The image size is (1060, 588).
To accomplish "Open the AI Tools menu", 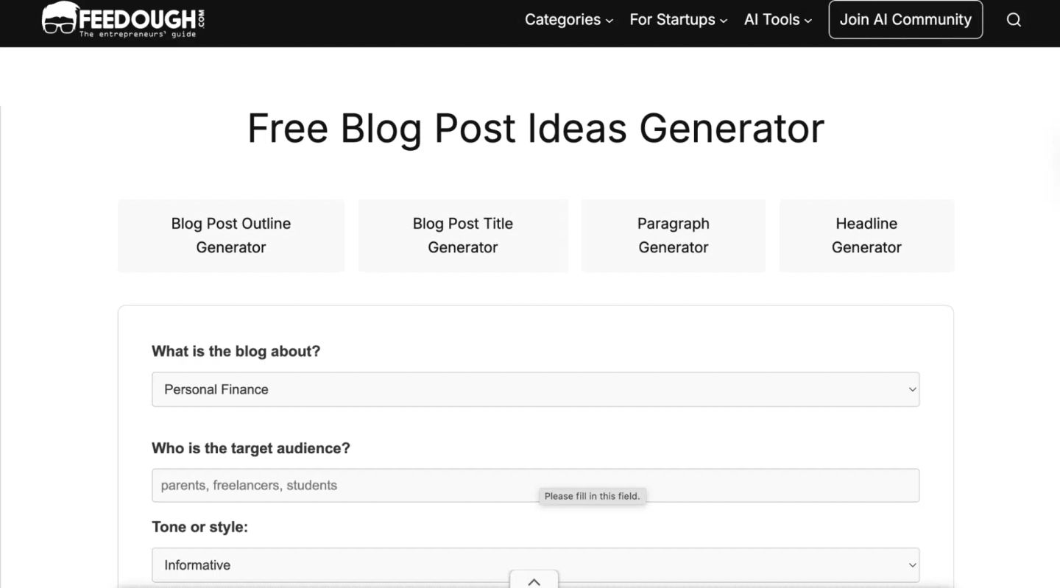I will pyautogui.click(x=778, y=20).
